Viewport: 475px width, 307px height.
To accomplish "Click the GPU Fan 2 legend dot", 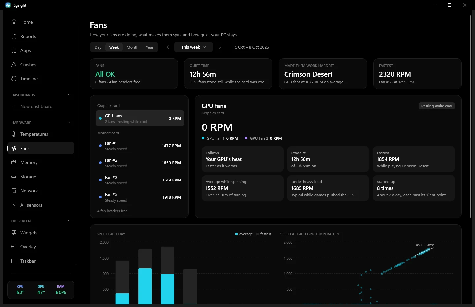I will [246, 138].
